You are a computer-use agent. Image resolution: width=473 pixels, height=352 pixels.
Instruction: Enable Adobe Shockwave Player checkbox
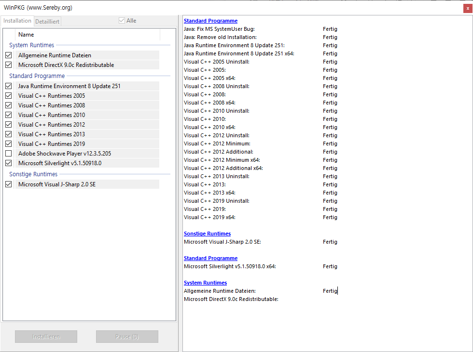[x=9, y=154]
